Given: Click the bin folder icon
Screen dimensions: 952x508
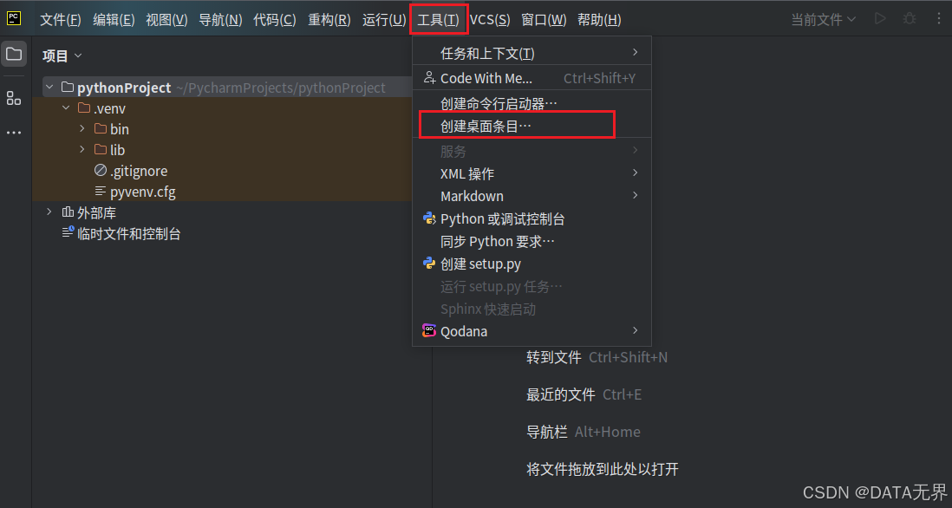Looking at the screenshot, I should click(101, 128).
